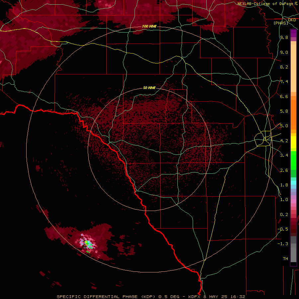
Task: Select the 1.8 value on the scale
Action: point(284,185)
